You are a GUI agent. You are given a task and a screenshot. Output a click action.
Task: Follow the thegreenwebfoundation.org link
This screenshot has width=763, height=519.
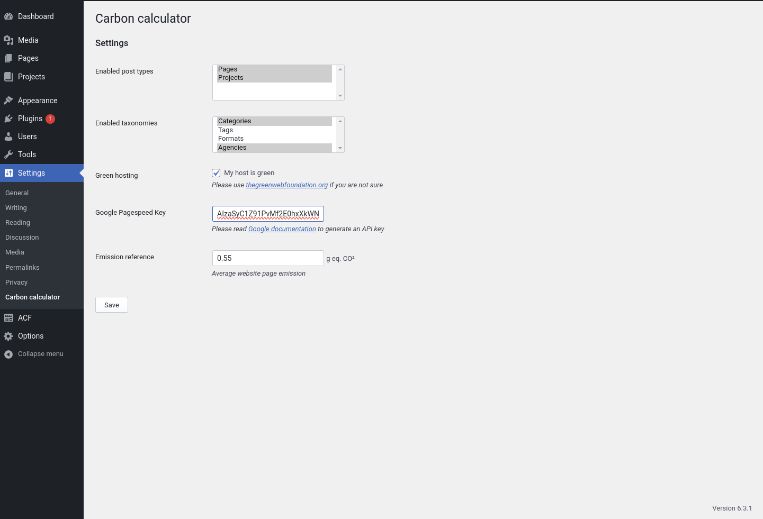pos(286,185)
